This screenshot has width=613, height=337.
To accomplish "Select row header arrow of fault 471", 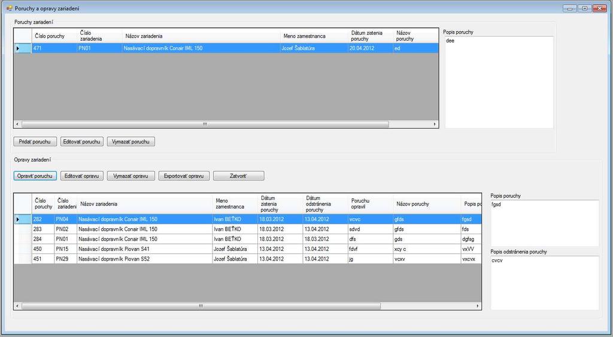I will [23, 48].
